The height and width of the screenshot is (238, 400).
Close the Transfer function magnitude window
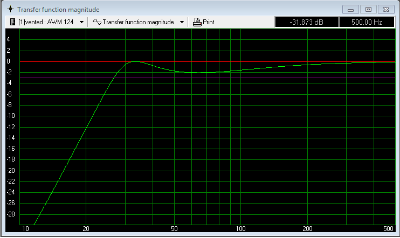(x=386, y=9)
